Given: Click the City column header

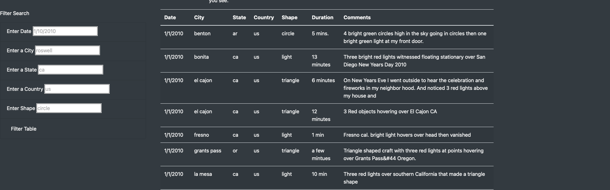Looking at the screenshot, I should tap(199, 17).
